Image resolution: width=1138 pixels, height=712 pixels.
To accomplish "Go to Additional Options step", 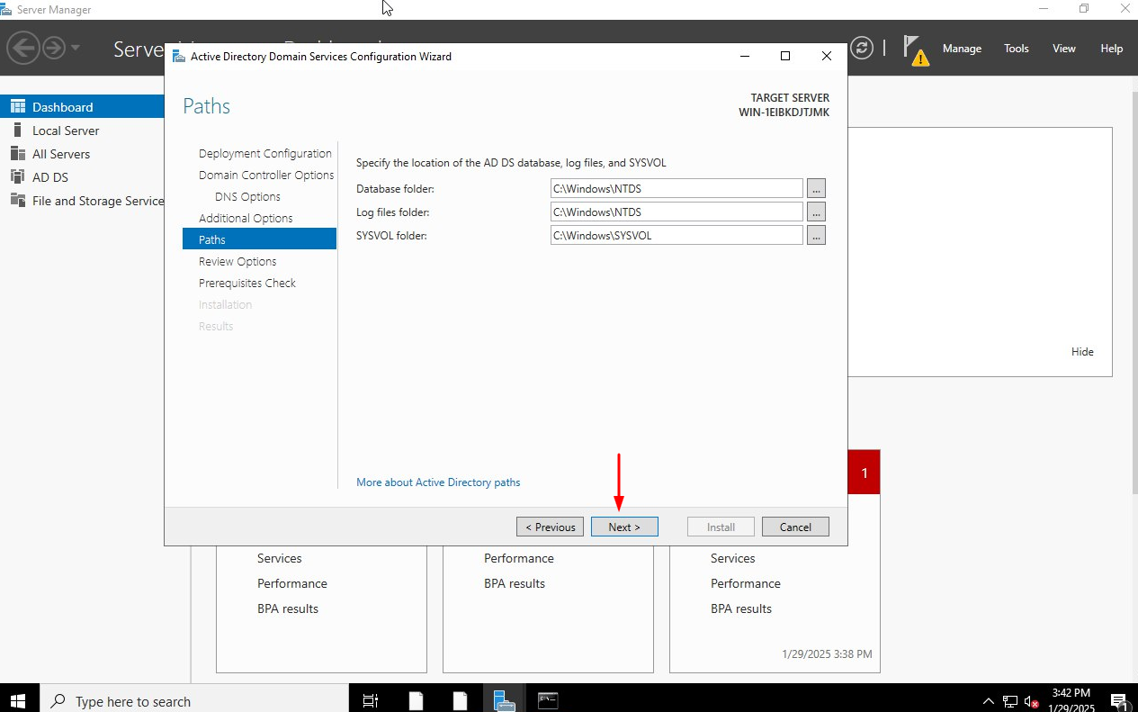I will pos(246,219).
